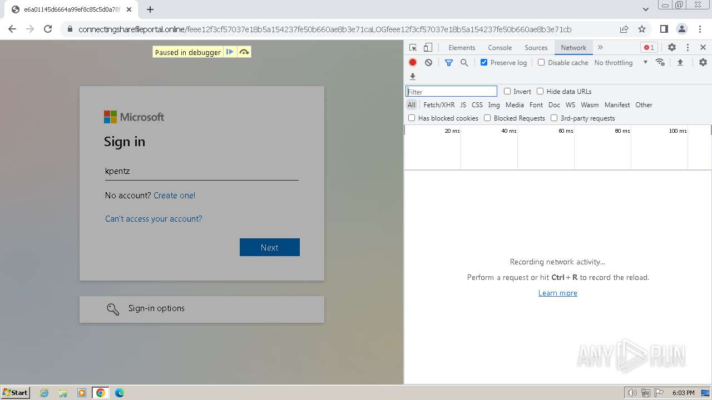
Task: Open Chrome profile avatar
Action: [681, 29]
